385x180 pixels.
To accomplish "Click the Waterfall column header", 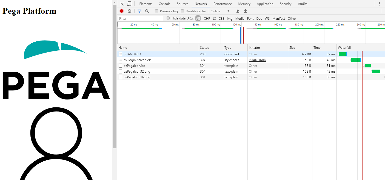I will 361,48.
